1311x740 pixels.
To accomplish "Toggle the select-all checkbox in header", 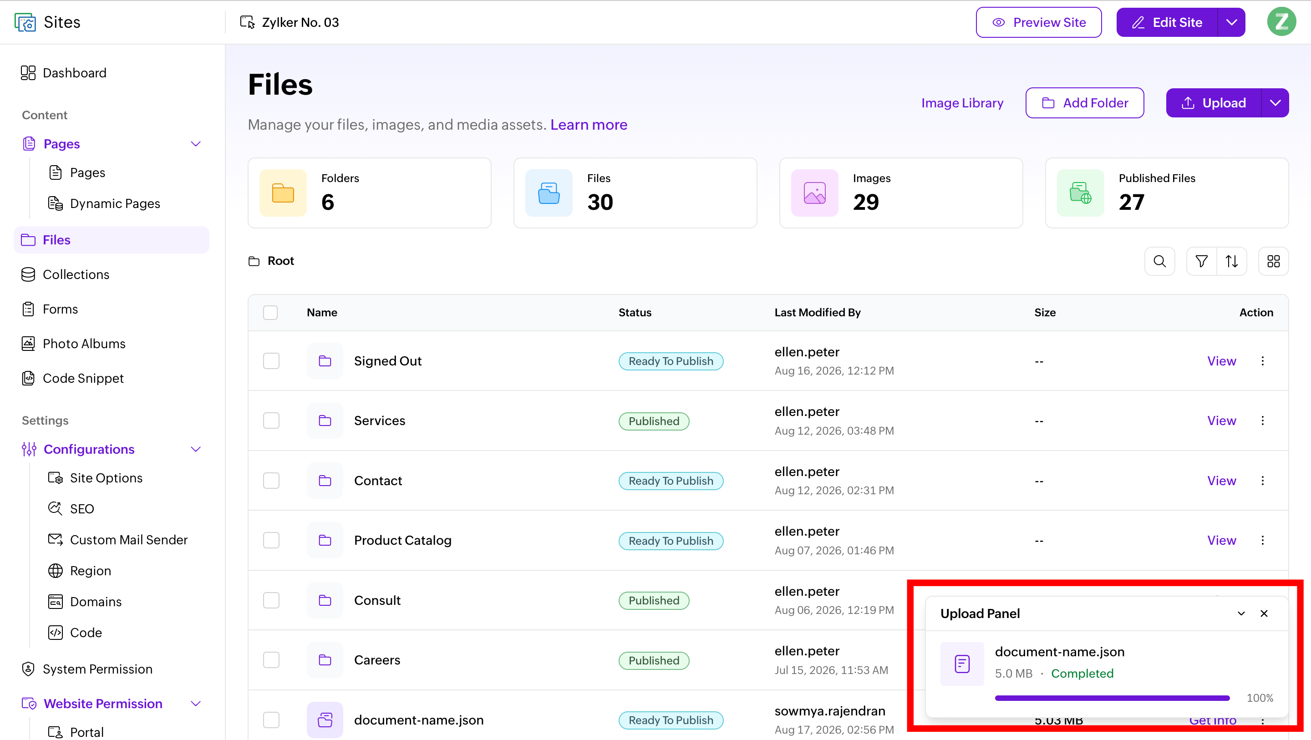I will click(x=270, y=313).
